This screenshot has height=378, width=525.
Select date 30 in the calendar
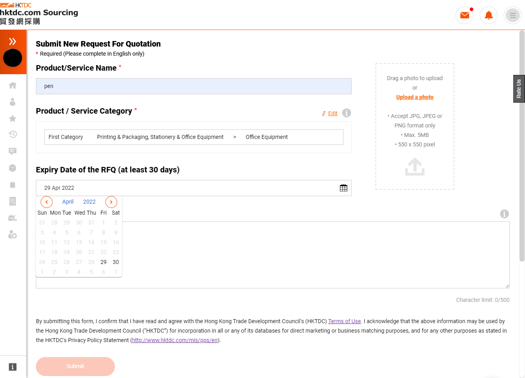click(x=116, y=262)
